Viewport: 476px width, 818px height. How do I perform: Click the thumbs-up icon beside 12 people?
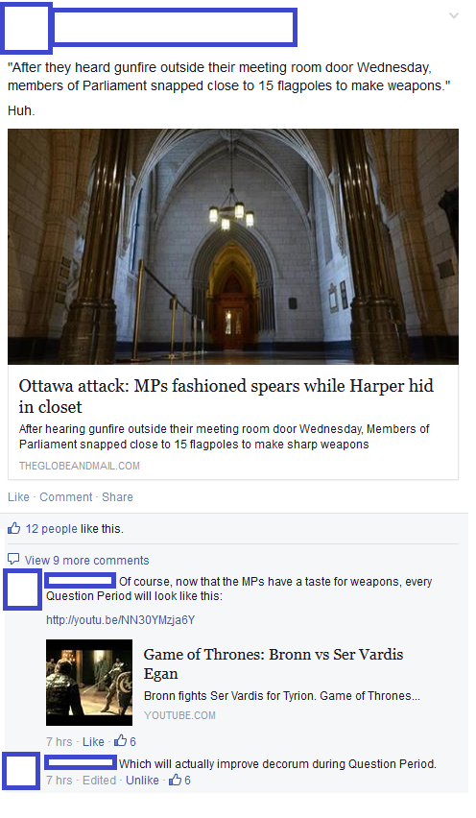(x=14, y=528)
